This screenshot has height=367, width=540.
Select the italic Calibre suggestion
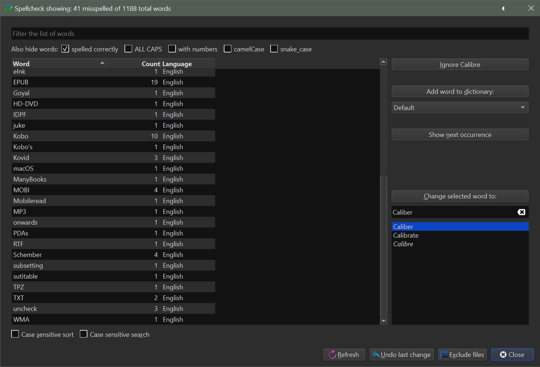click(x=460, y=244)
